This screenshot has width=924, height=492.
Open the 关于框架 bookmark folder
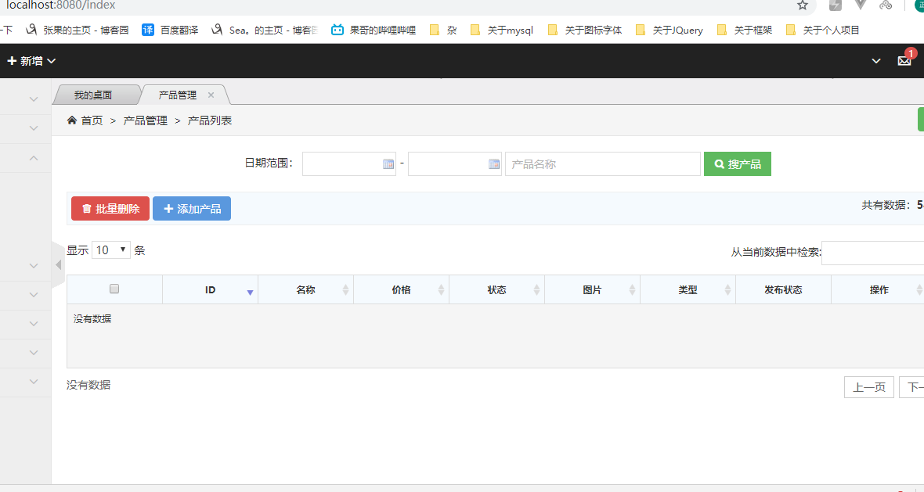pos(744,30)
